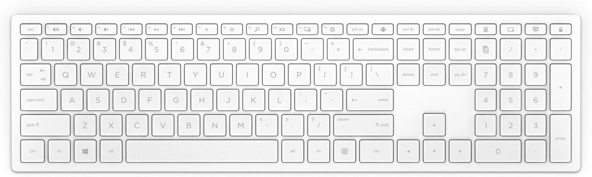Click the f12 settings gear key

click(332, 29)
